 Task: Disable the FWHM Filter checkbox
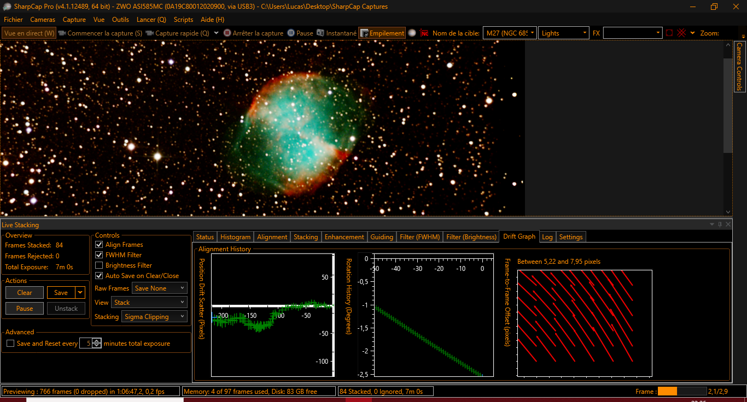(99, 255)
